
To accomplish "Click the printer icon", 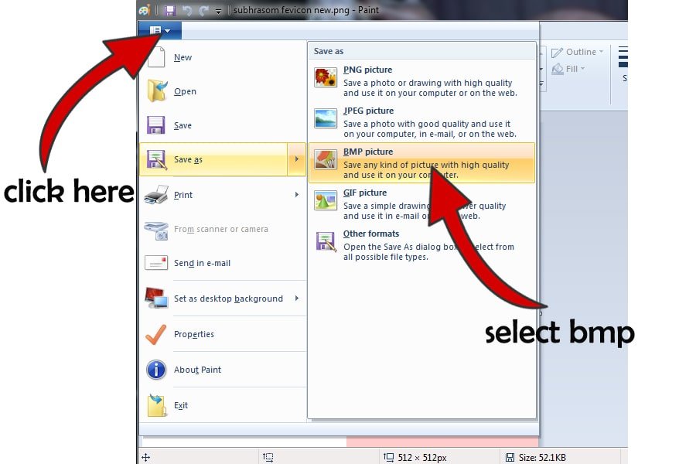I will click(x=156, y=194).
